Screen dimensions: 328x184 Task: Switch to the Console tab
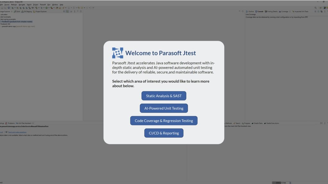tap(259, 11)
